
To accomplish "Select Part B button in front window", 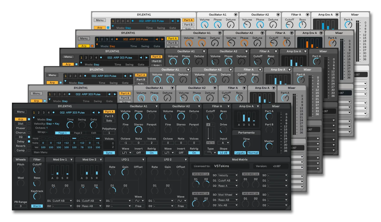I will pyautogui.click(x=109, y=116).
